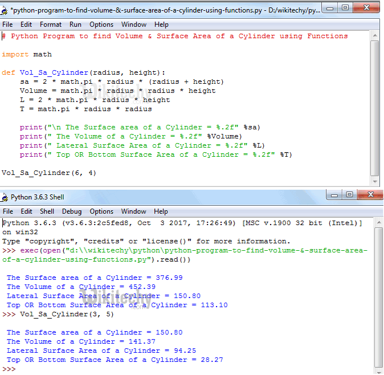This screenshot has height=375, width=384.
Task: Click the Python icon in the Shell title bar
Action: click(5, 197)
